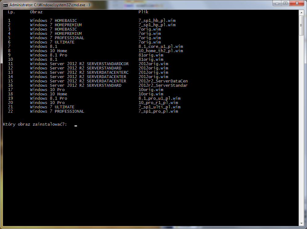Click the blinking cursor after the prompt
Viewport: 307px width, 229px height.
click(x=76, y=126)
